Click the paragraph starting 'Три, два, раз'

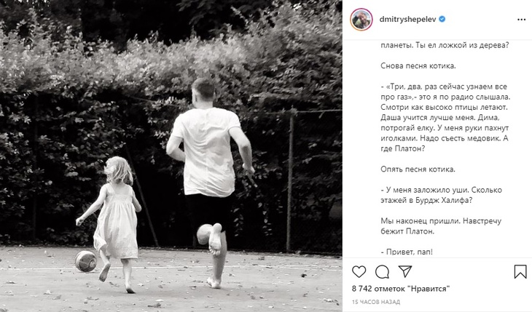tap(445, 118)
